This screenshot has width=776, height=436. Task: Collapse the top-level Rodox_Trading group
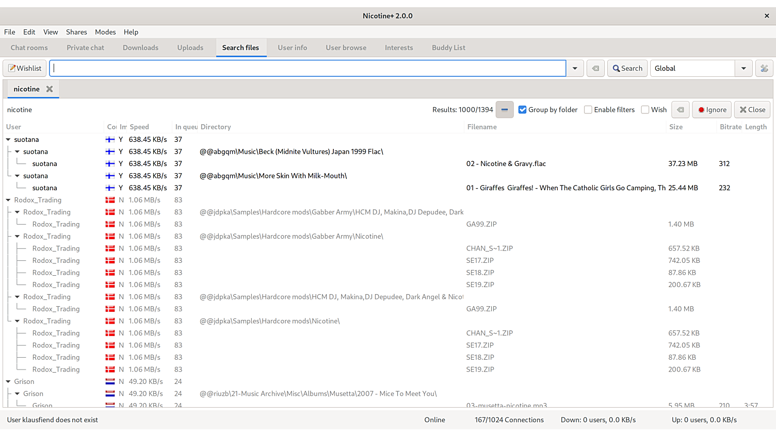click(8, 200)
